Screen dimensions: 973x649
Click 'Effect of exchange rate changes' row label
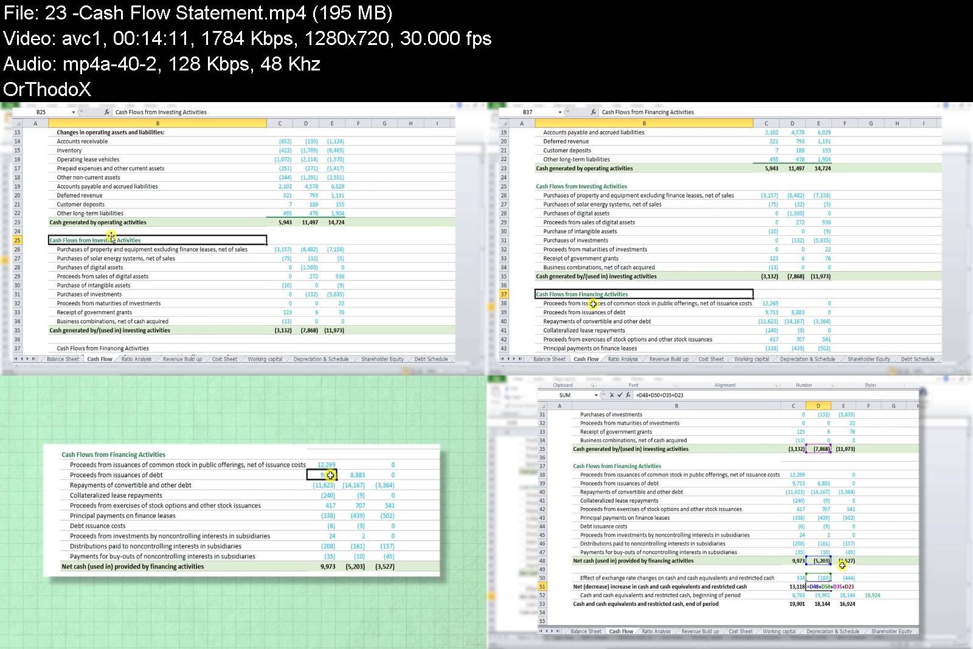[x=677, y=578]
